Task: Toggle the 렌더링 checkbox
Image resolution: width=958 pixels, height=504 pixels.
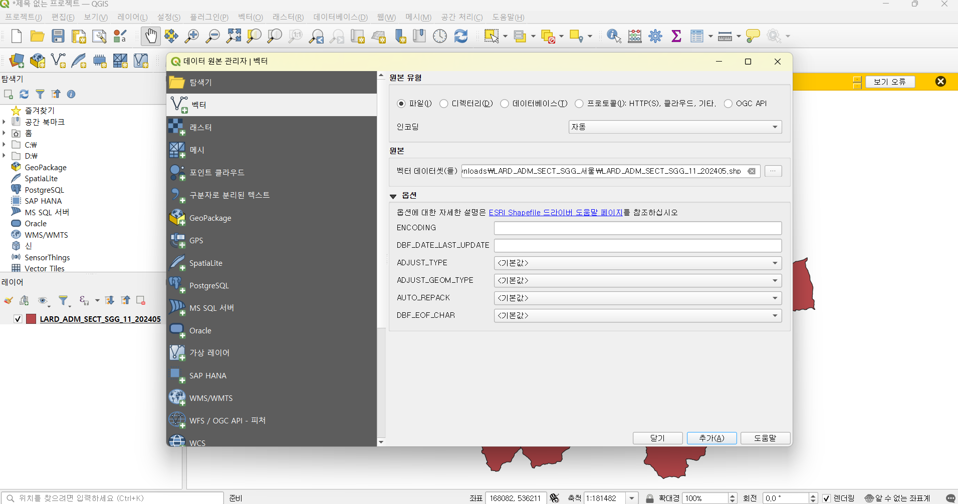Action: point(826,498)
